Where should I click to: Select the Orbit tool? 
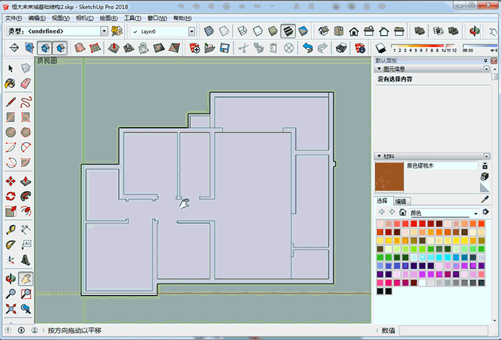pyautogui.click(x=11, y=277)
